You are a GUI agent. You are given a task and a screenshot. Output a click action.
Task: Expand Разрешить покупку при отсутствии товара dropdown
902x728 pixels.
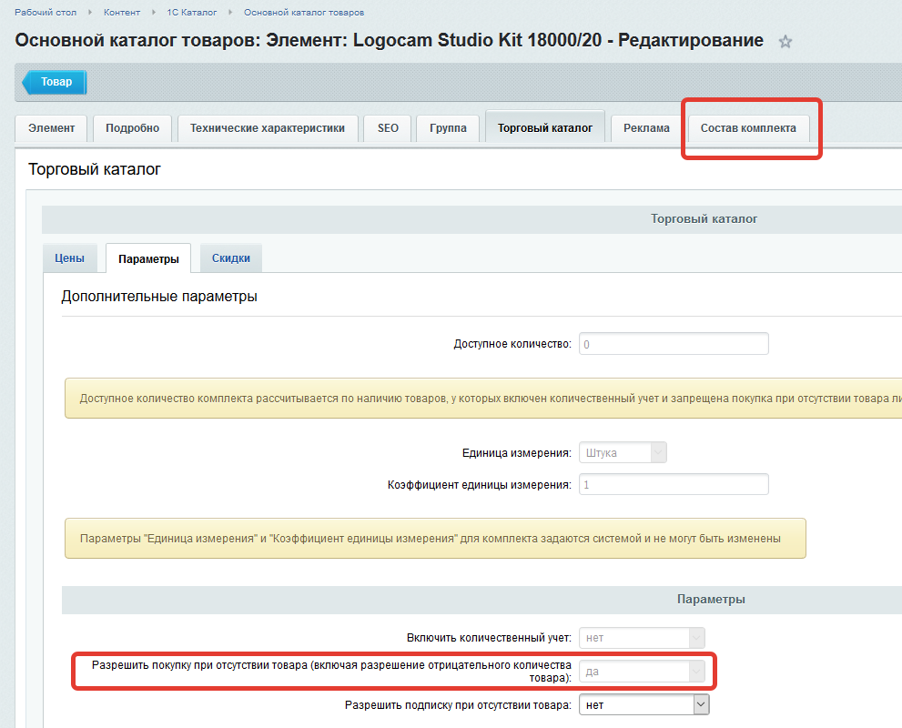tap(644, 672)
